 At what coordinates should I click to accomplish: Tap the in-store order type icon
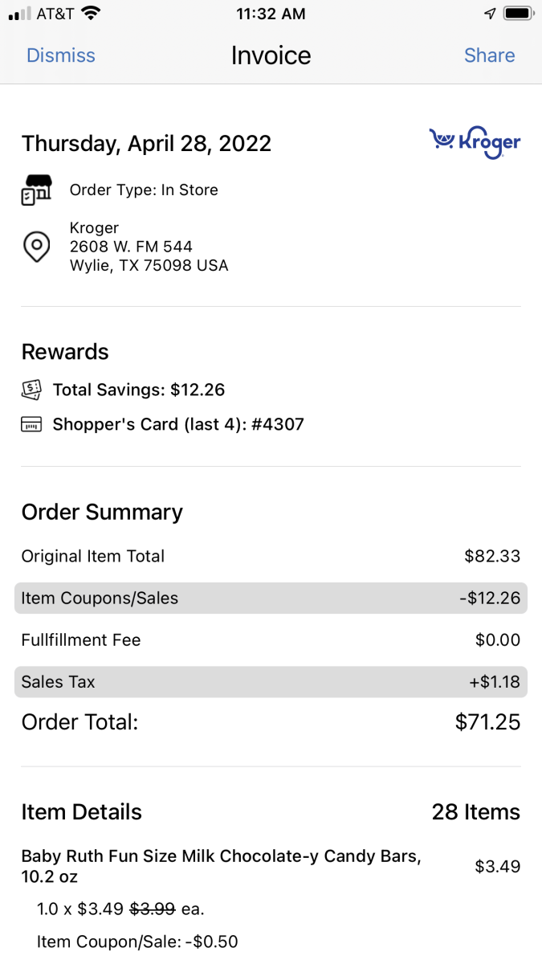tap(36, 190)
